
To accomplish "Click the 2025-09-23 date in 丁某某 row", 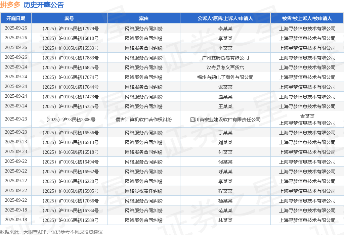I will (x=16, y=132).
